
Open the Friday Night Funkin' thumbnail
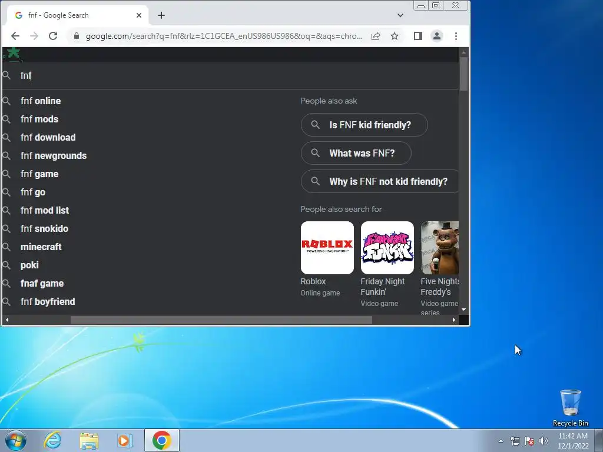click(387, 248)
